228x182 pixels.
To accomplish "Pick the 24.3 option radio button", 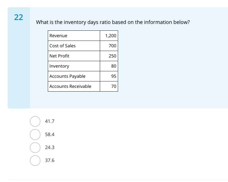I will [35, 147].
